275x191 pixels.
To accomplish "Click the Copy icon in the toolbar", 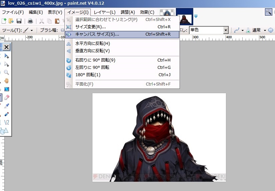I will 49,21.
